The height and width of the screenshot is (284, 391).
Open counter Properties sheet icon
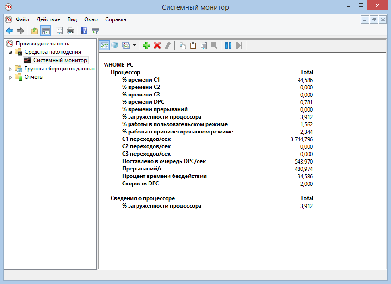(x=203, y=45)
